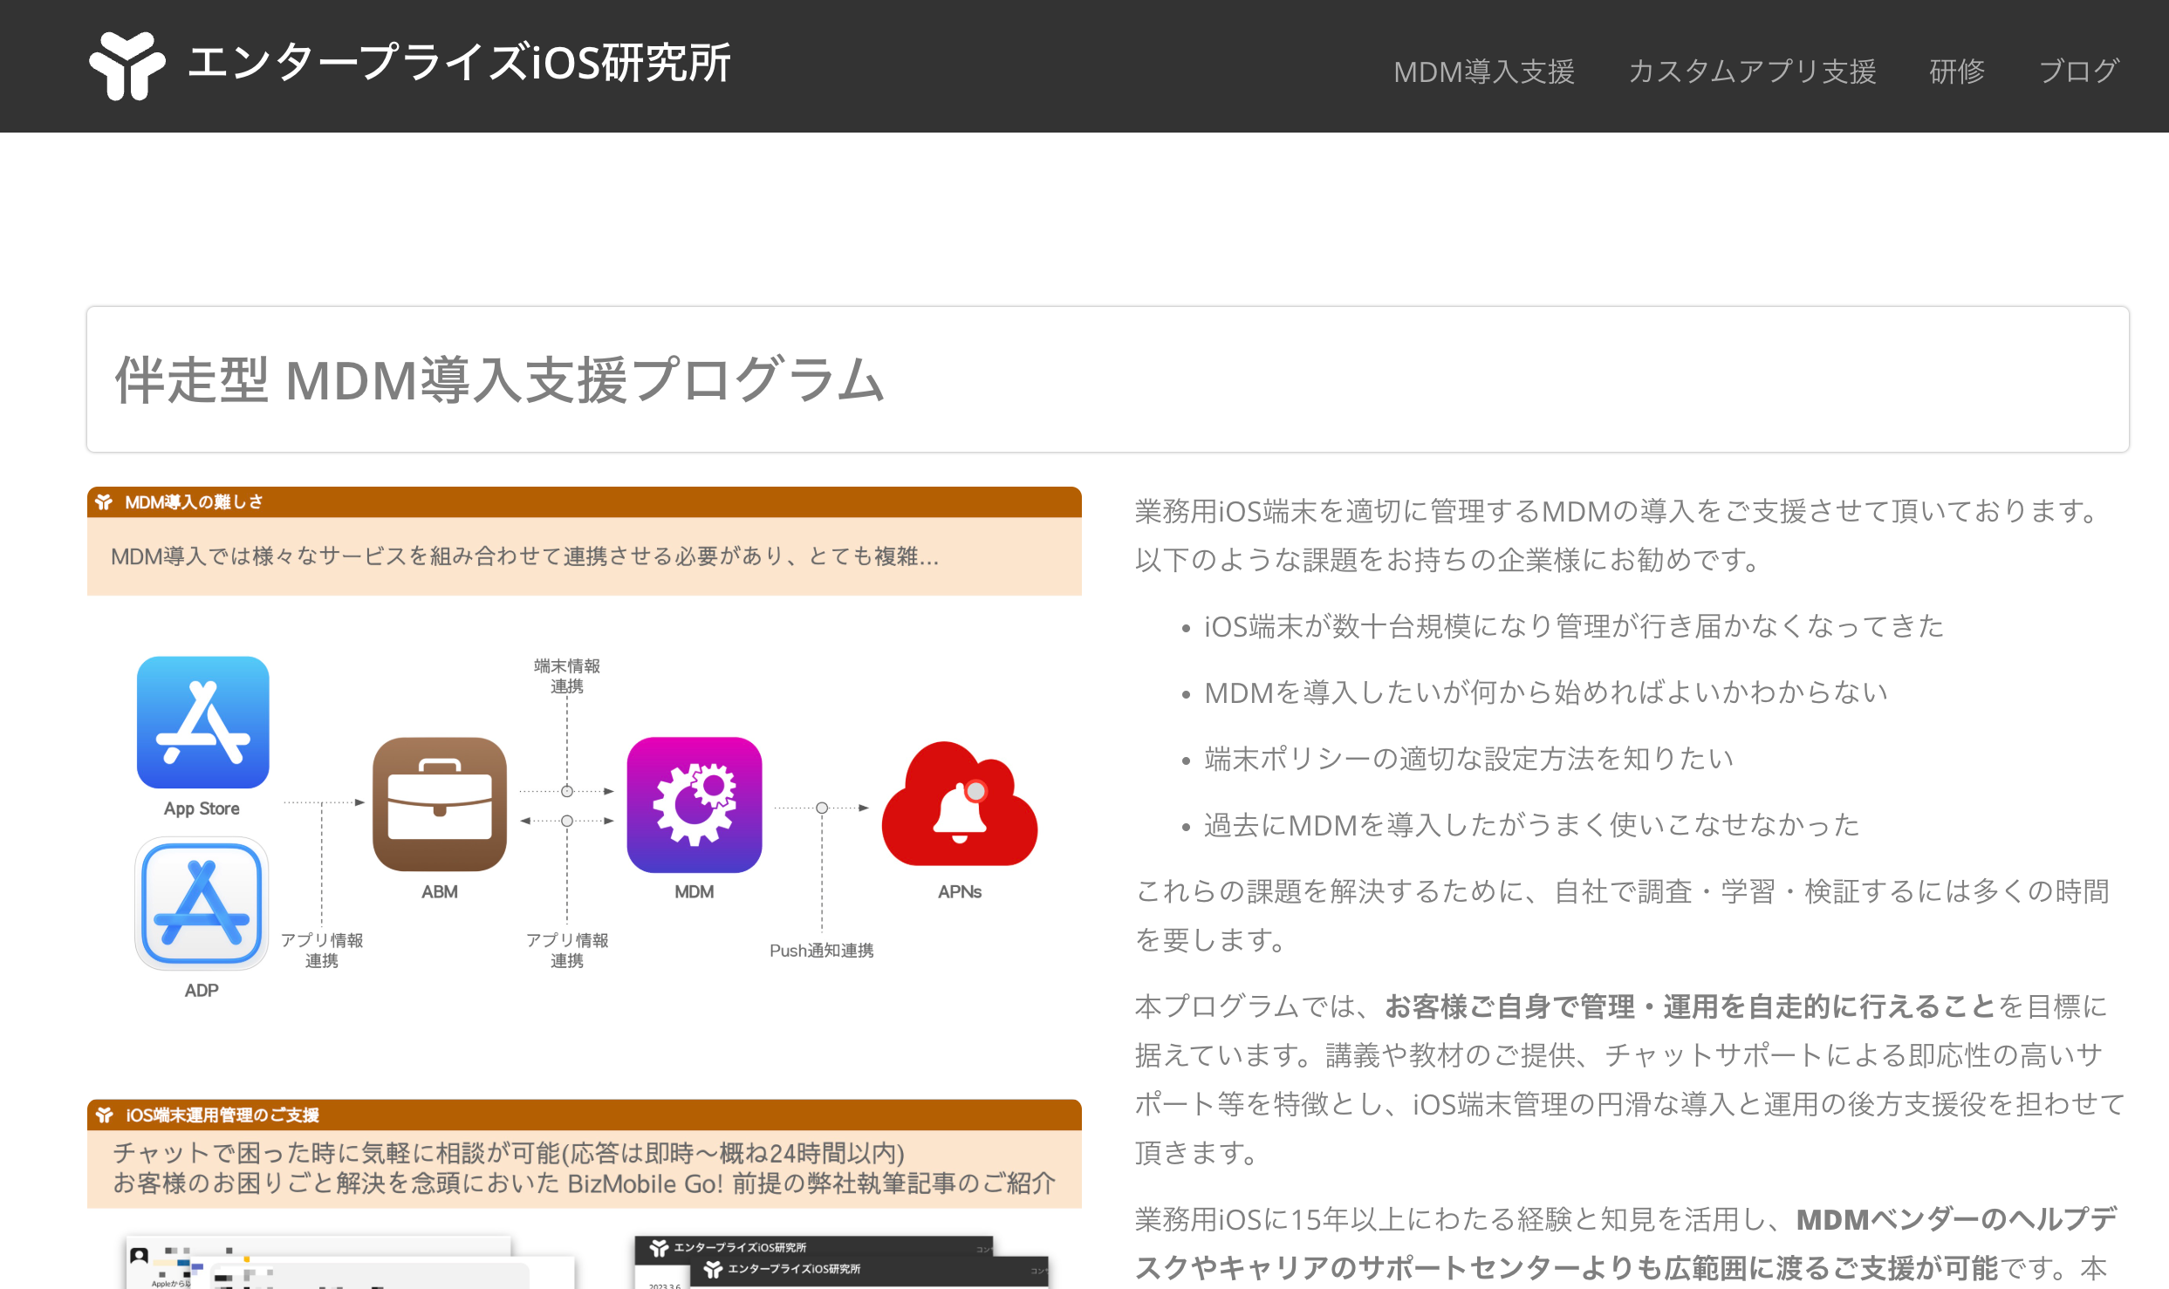The width and height of the screenshot is (2169, 1289).
Task: Open the ブログ page
Action: (x=2079, y=72)
